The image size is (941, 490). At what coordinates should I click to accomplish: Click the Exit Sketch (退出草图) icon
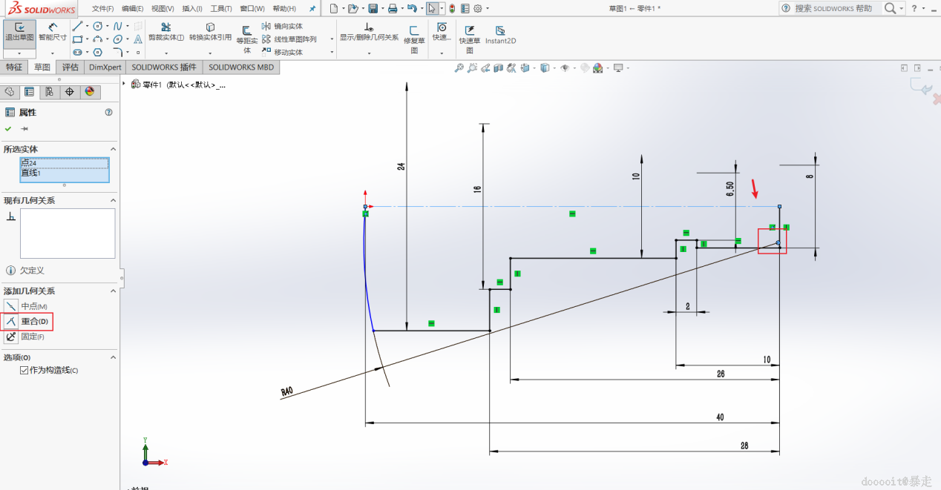click(x=19, y=31)
